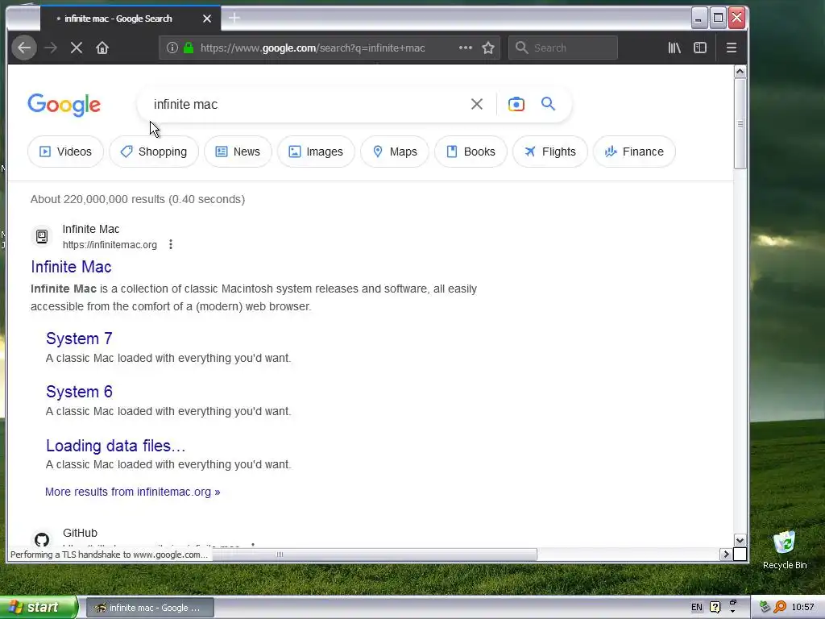The height and width of the screenshot is (619, 825).
Task: Switch to Images results
Action: point(316,152)
